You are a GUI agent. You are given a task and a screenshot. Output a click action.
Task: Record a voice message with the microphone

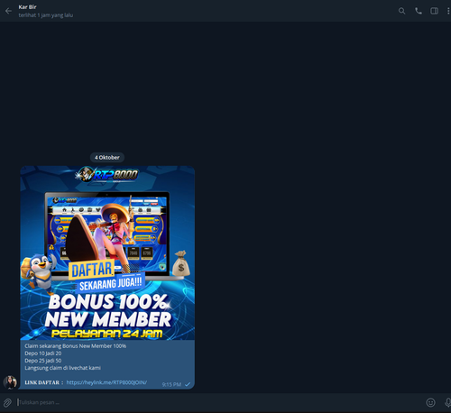point(447,402)
